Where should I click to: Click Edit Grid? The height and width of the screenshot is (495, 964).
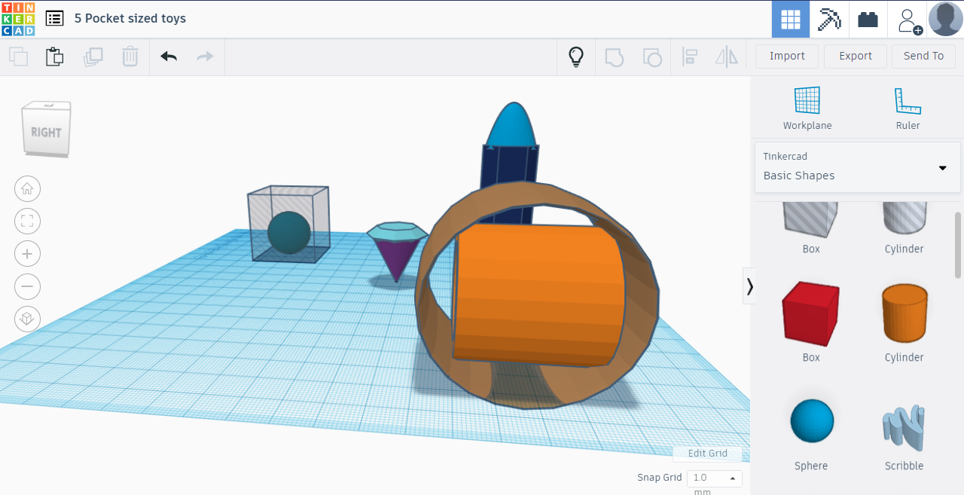(706, 453)
